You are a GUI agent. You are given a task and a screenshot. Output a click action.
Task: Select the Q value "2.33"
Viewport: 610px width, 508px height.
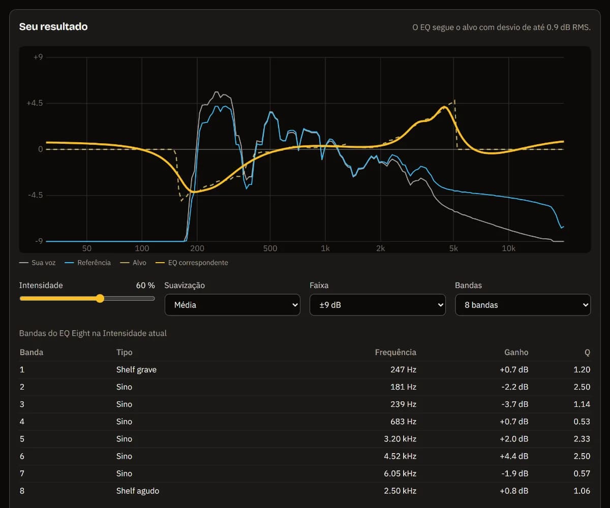point(582,438)
